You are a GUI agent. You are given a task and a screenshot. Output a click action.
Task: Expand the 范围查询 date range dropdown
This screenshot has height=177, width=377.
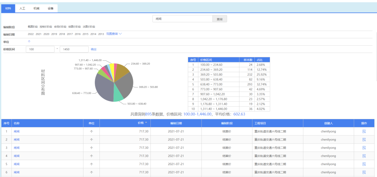click(x=114, y=34)
